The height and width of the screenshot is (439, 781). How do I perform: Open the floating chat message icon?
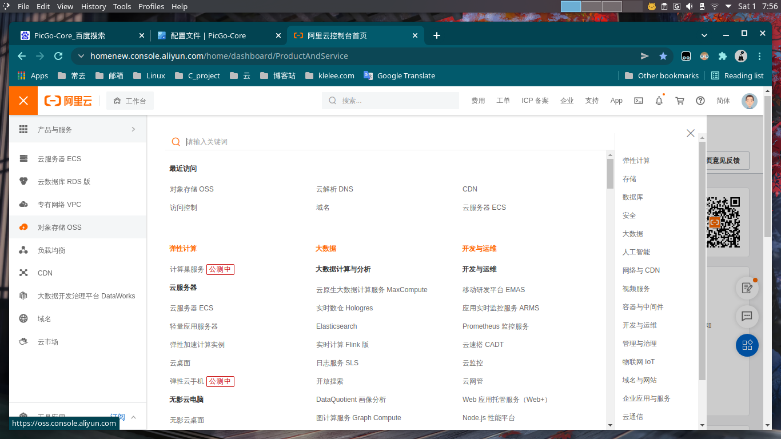[x=747, y=316]
